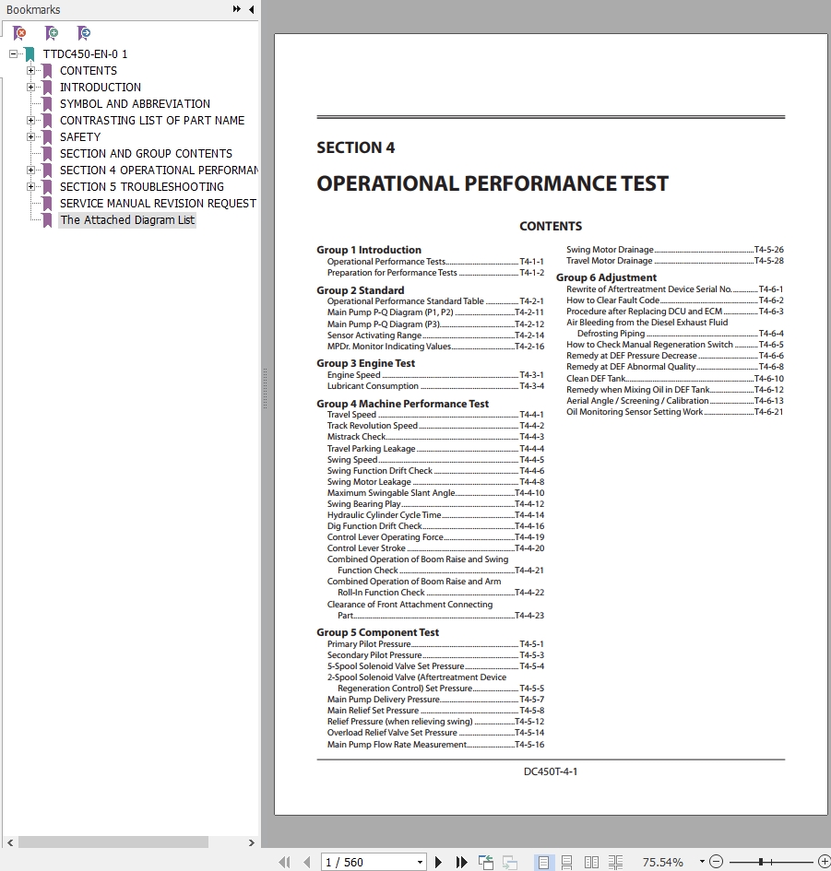Click the Sensor Activating Range entry

tap(435, 335)
